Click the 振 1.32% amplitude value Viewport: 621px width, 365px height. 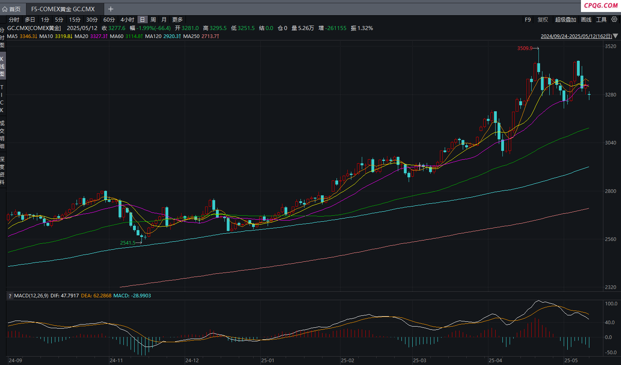tap(362, 28)
